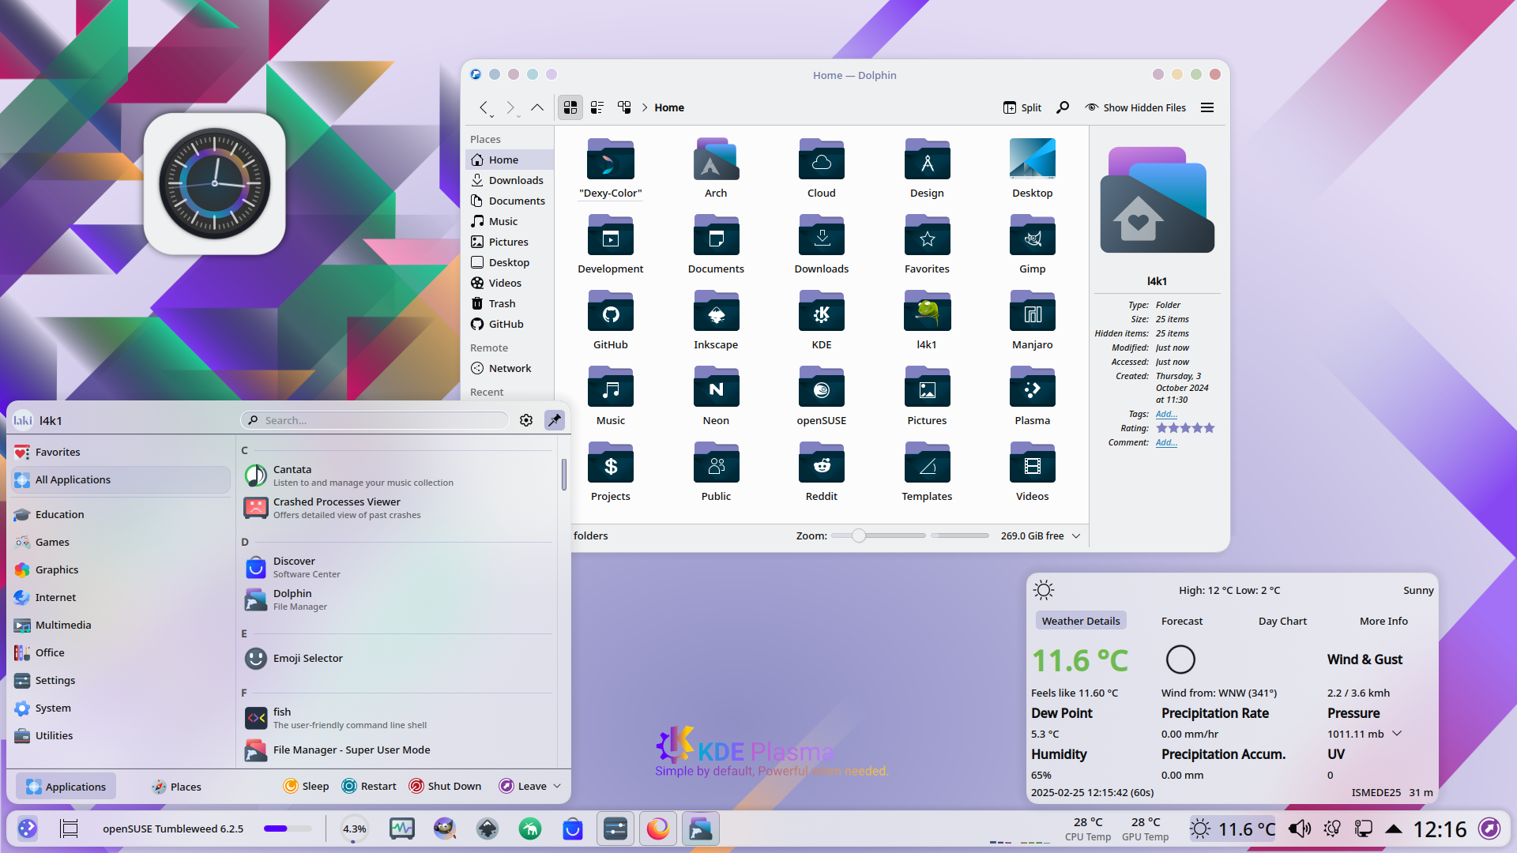Click Add comment link in info panel
This screenshot has height=853, width=1517.
click(1166, 442)
